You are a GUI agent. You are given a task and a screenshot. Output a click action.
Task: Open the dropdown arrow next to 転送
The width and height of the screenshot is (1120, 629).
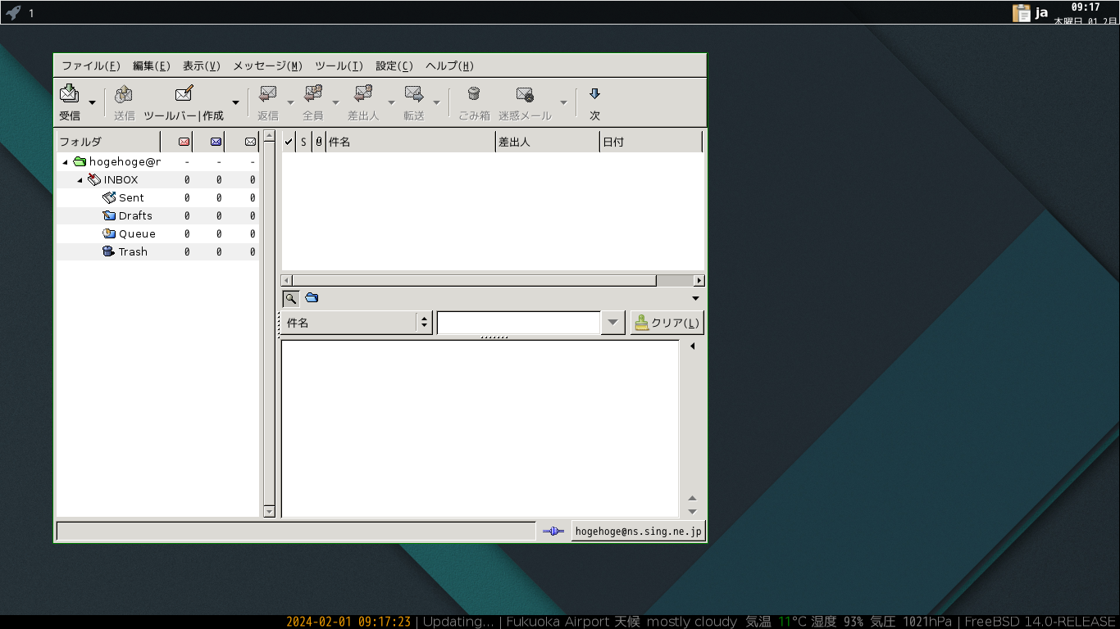436,103
